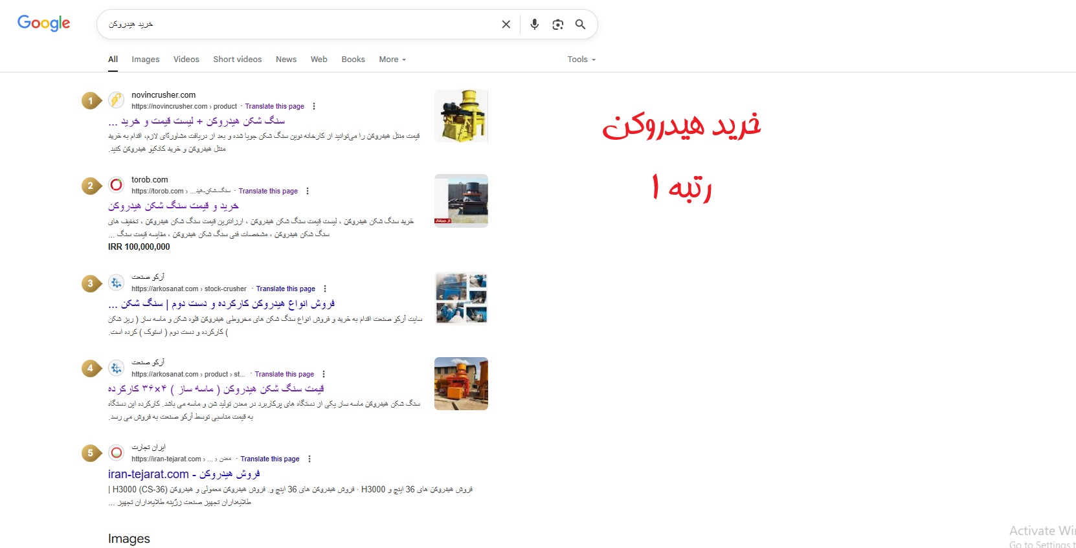
Task: Click the torob.com site name
Action: 150,180
